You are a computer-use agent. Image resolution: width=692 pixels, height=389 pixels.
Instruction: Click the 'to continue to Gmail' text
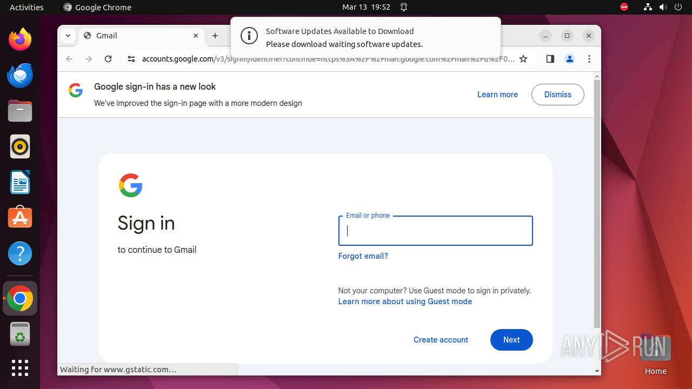click(x=157, y=250)
